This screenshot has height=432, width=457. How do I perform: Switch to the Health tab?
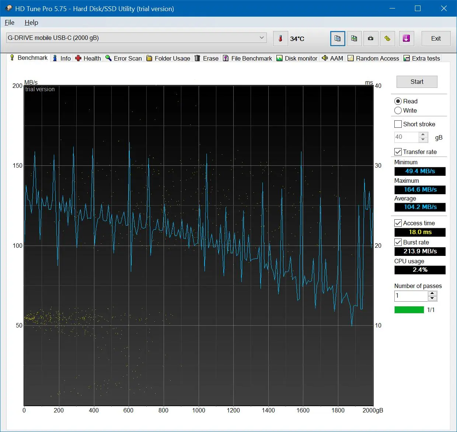[x=88, y=58]
